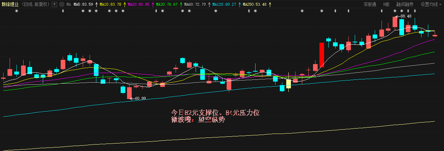Select the red candle next to the 60.99 label
Image resolution: width=444 pixels, height=151 pixels.
[129, 93]
